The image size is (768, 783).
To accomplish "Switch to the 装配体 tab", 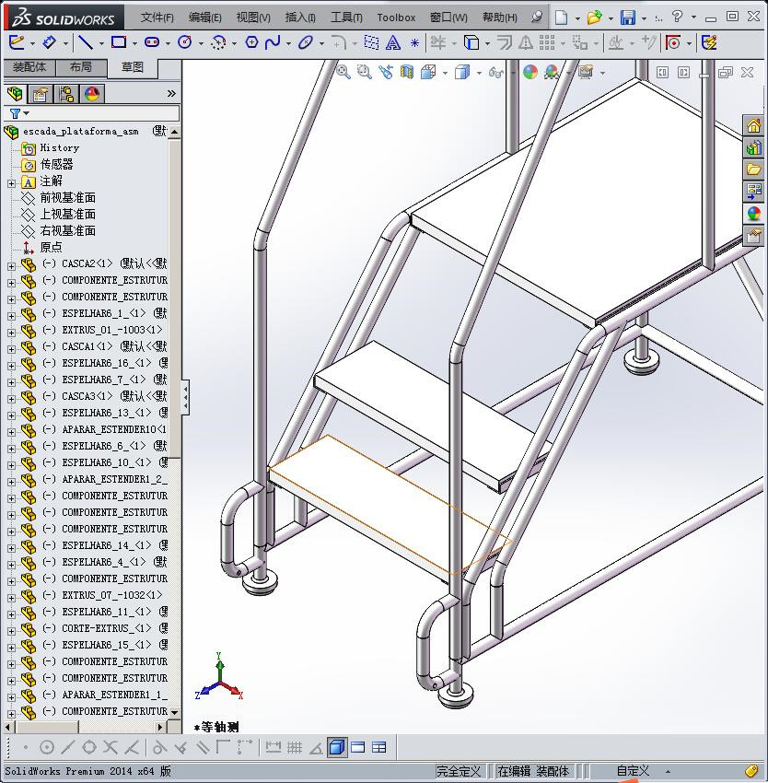I will click(29, 67).
